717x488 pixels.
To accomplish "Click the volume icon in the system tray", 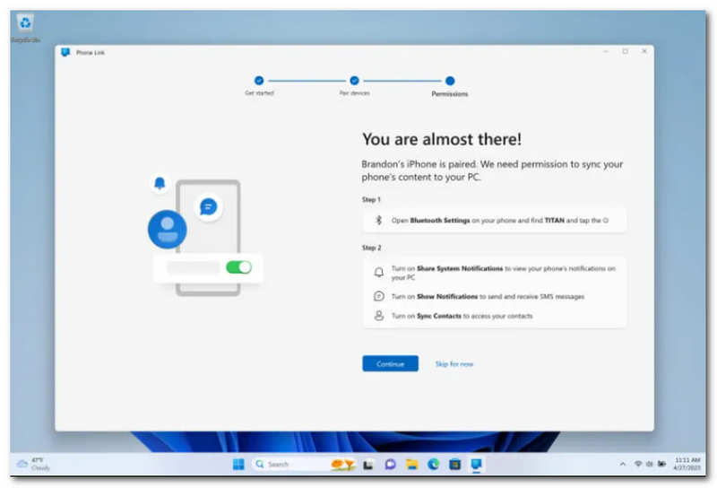I will (x=649, y=464).
